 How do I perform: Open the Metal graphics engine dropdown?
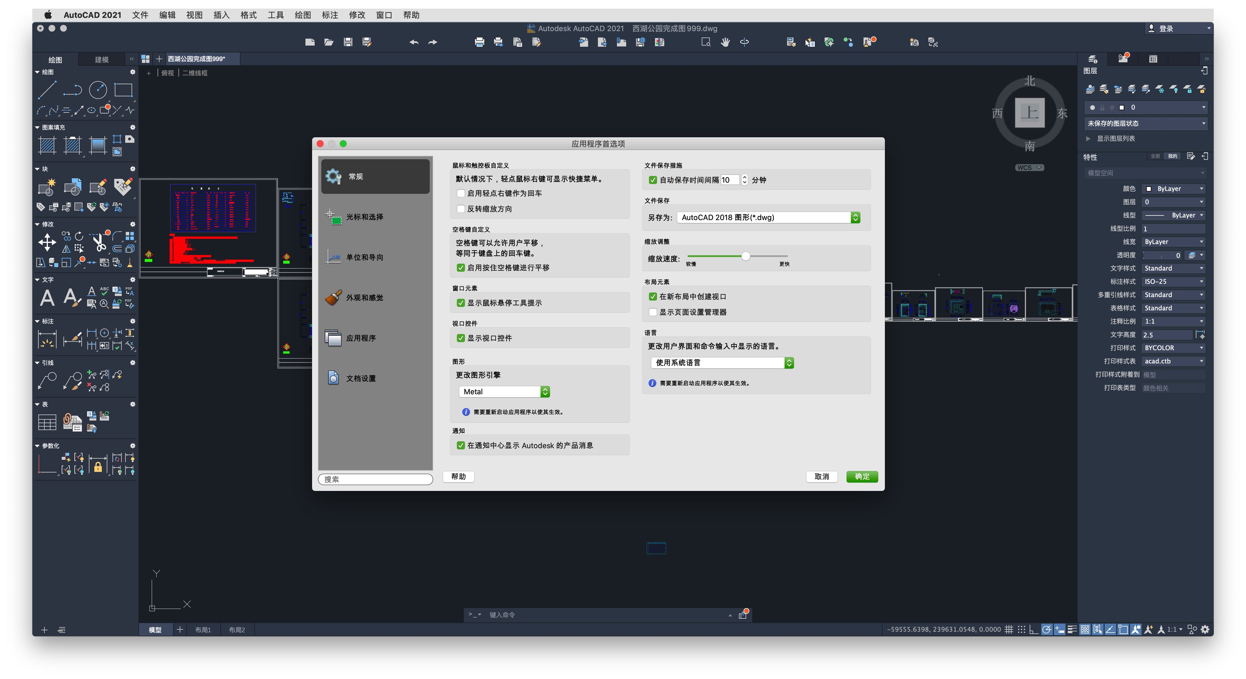pos(504,392)
